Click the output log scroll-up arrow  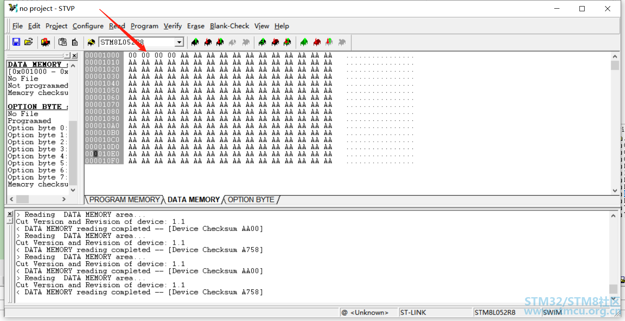[613, 215]
